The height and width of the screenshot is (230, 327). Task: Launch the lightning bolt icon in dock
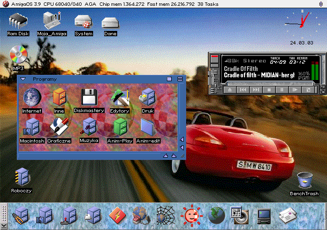(117, 216)
